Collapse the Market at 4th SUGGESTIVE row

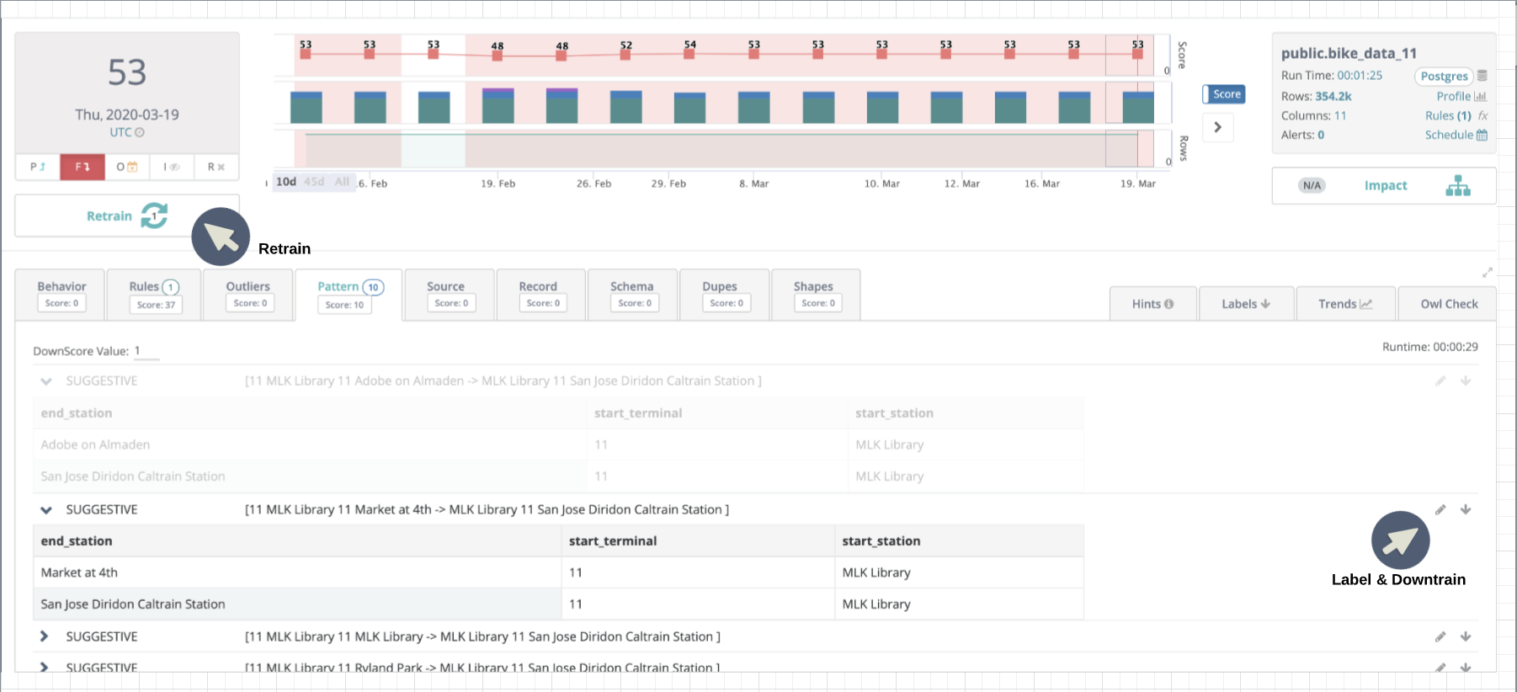(46, 510)
